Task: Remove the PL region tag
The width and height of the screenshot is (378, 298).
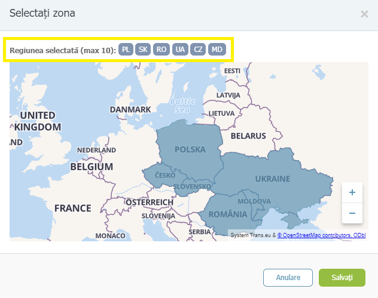Action: pyautogui.click(x=126, y=50)
